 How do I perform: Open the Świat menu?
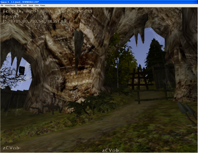[x=19, y=6]
